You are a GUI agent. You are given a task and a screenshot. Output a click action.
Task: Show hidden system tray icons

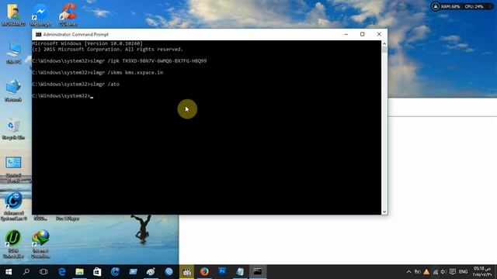tap(409, 272)
